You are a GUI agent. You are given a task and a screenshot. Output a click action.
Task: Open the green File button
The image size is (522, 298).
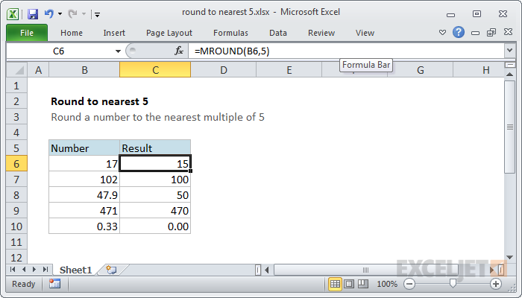(27, 33)
